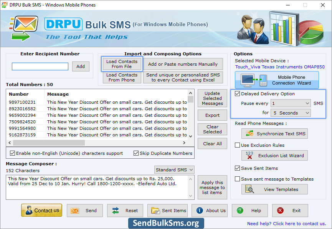The height and width of the screenshot is (229, 332).
Task: Open the Pause every SMS count dropdown
Action: (291, 103)
